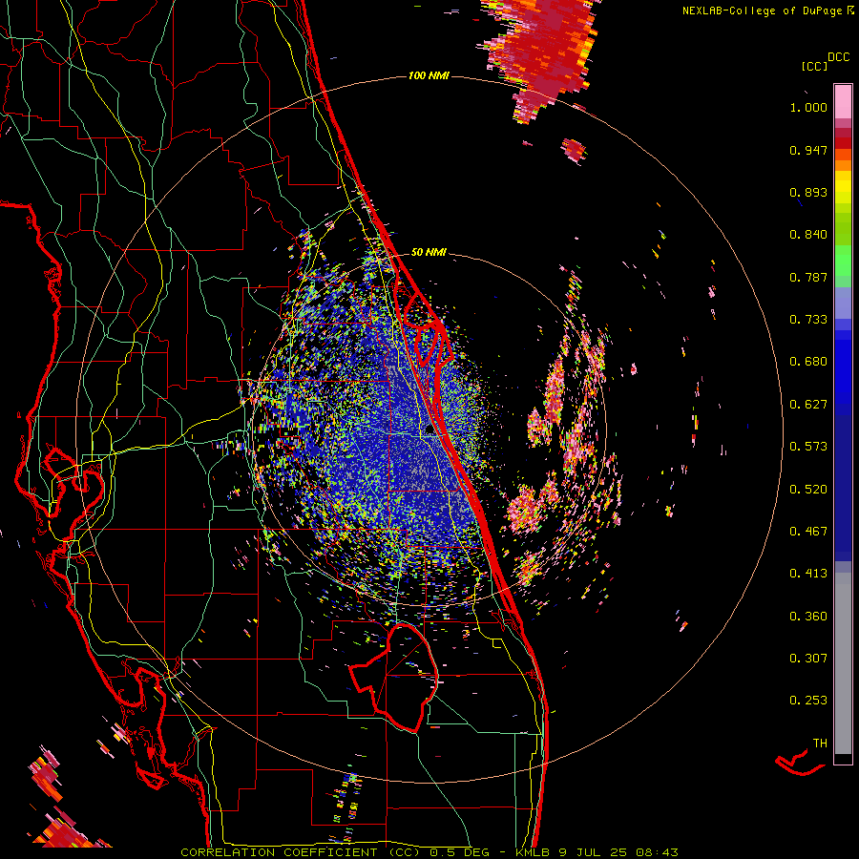Image resolution: width=859 pixels, height=859 pixels.
Task: Click the gray low-value segment of the color bar
Action: pos(843,663)
